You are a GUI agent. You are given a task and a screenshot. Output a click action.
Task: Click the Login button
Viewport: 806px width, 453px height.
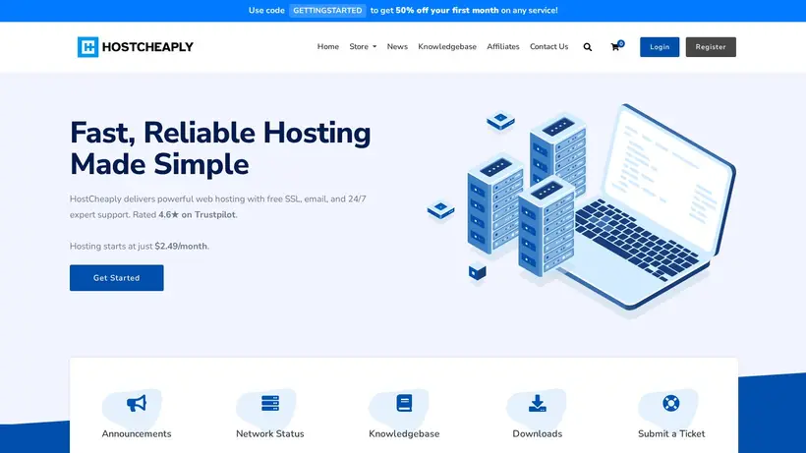[660, 47]
